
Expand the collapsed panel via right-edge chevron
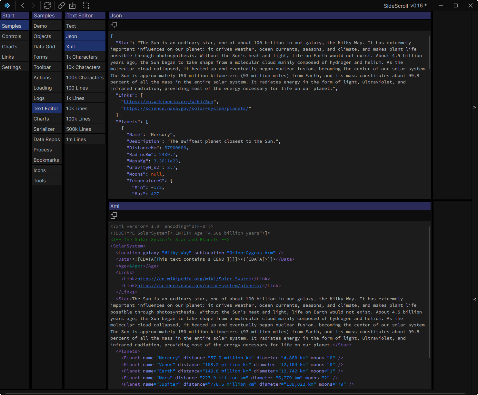click(474, 107)
